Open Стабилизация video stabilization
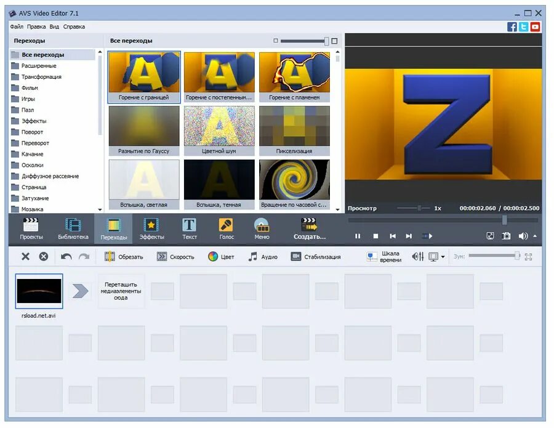This screenshot has width=554, height=428. (x=316, y=257)
